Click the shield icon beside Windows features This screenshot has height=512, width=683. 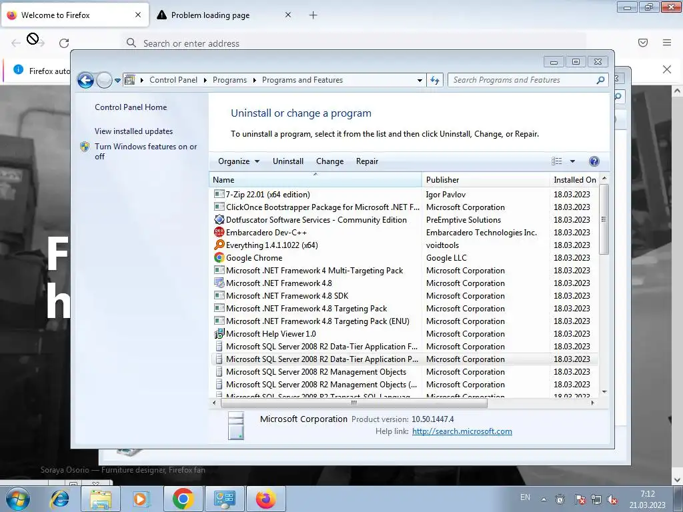pos(85,147)
